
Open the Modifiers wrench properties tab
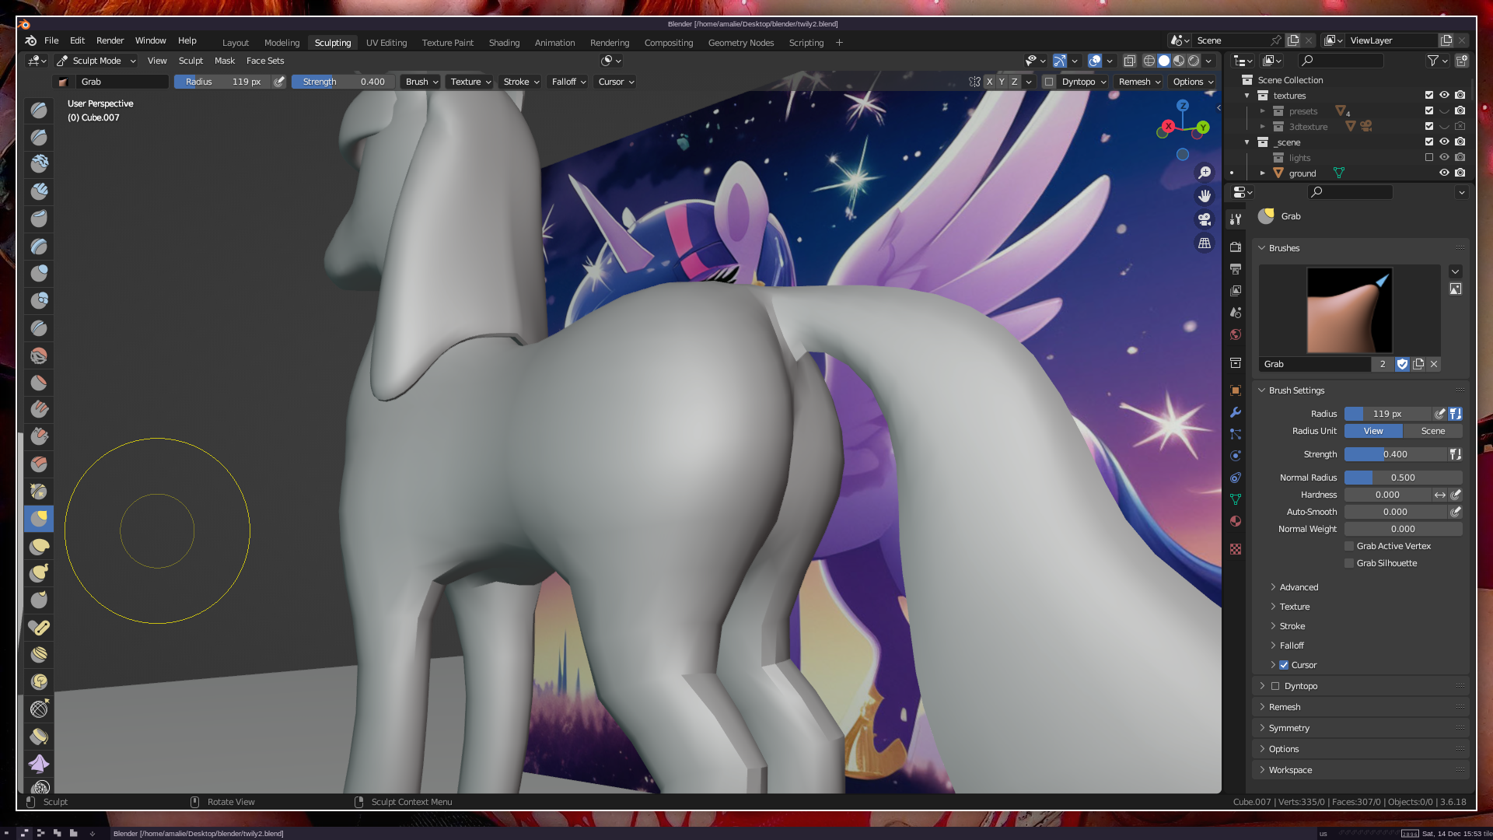1236,412
